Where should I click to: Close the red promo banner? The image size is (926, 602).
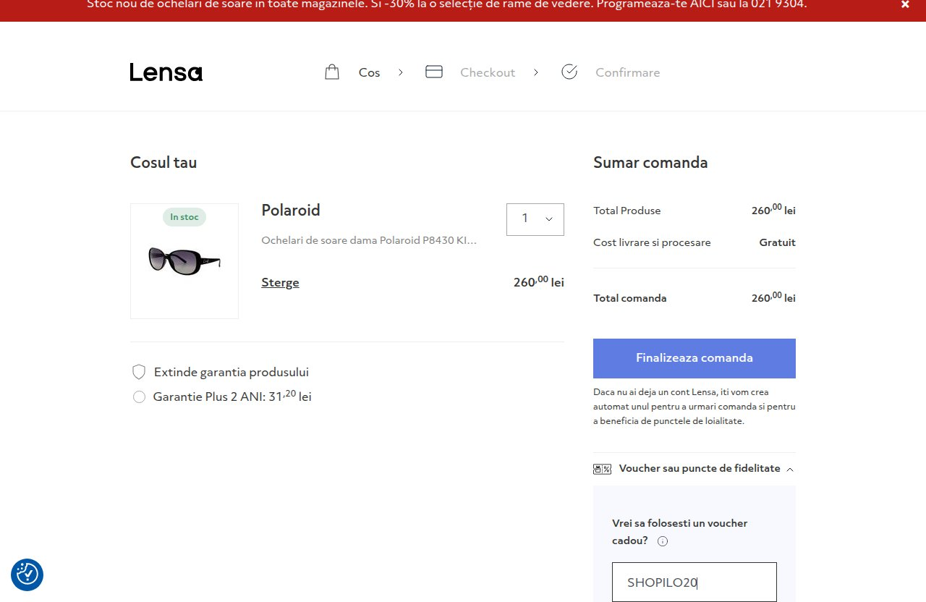click(x=905, y=4)
